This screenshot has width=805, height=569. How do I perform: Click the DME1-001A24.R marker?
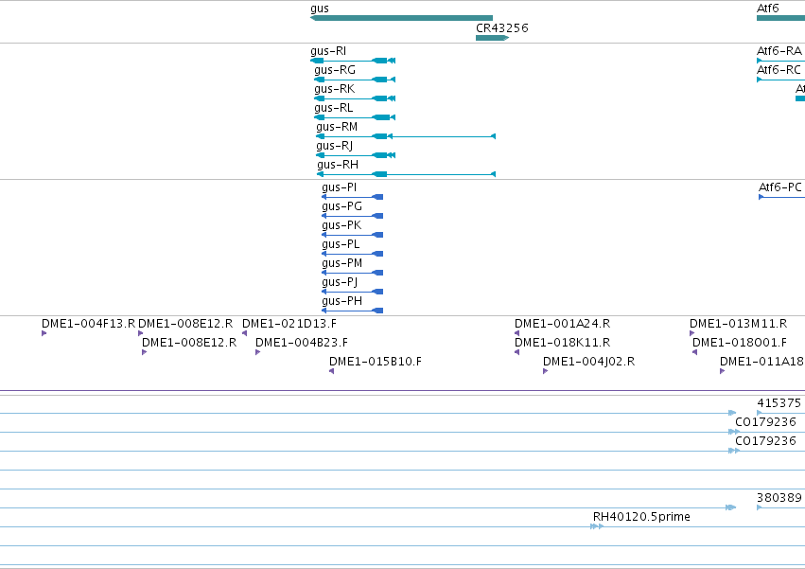[x=517, y=333]
